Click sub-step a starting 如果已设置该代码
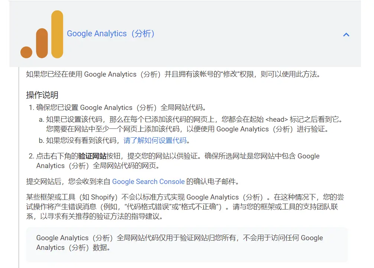 (x=149, y=119)
